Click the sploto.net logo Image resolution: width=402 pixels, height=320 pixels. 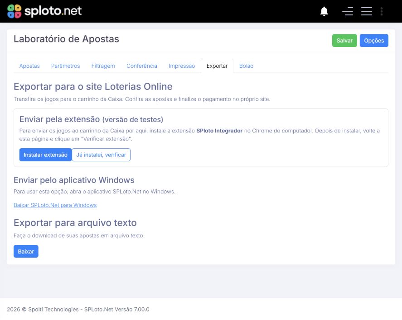click(x=44, y=11)
